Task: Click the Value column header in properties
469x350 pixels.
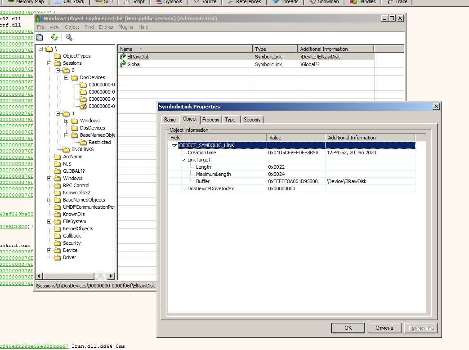Action: 296,138
